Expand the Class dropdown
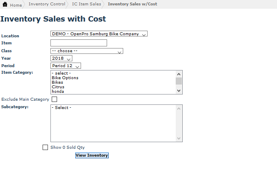The image size is (277, 184). (87, 51)
